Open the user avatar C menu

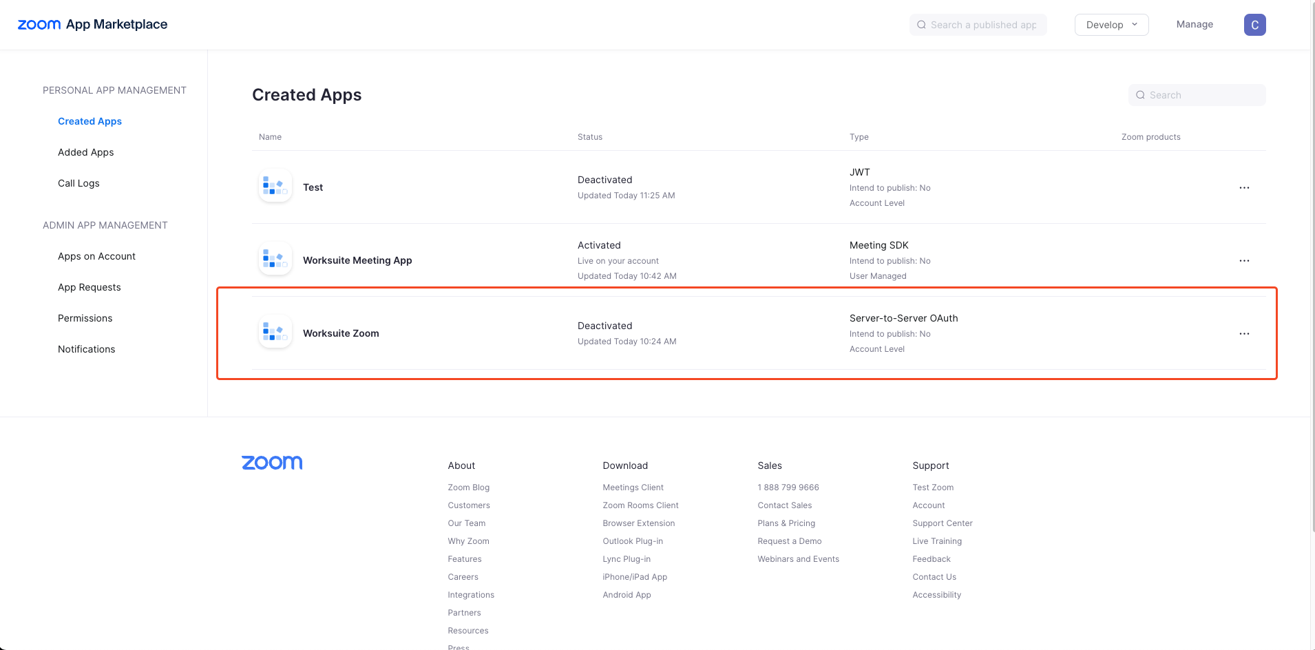coord(1254,25)
